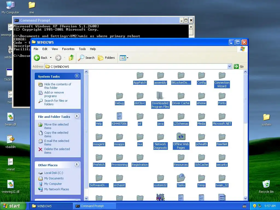
Task: Open My Computer in Other Places
Action: click(53, 184)
